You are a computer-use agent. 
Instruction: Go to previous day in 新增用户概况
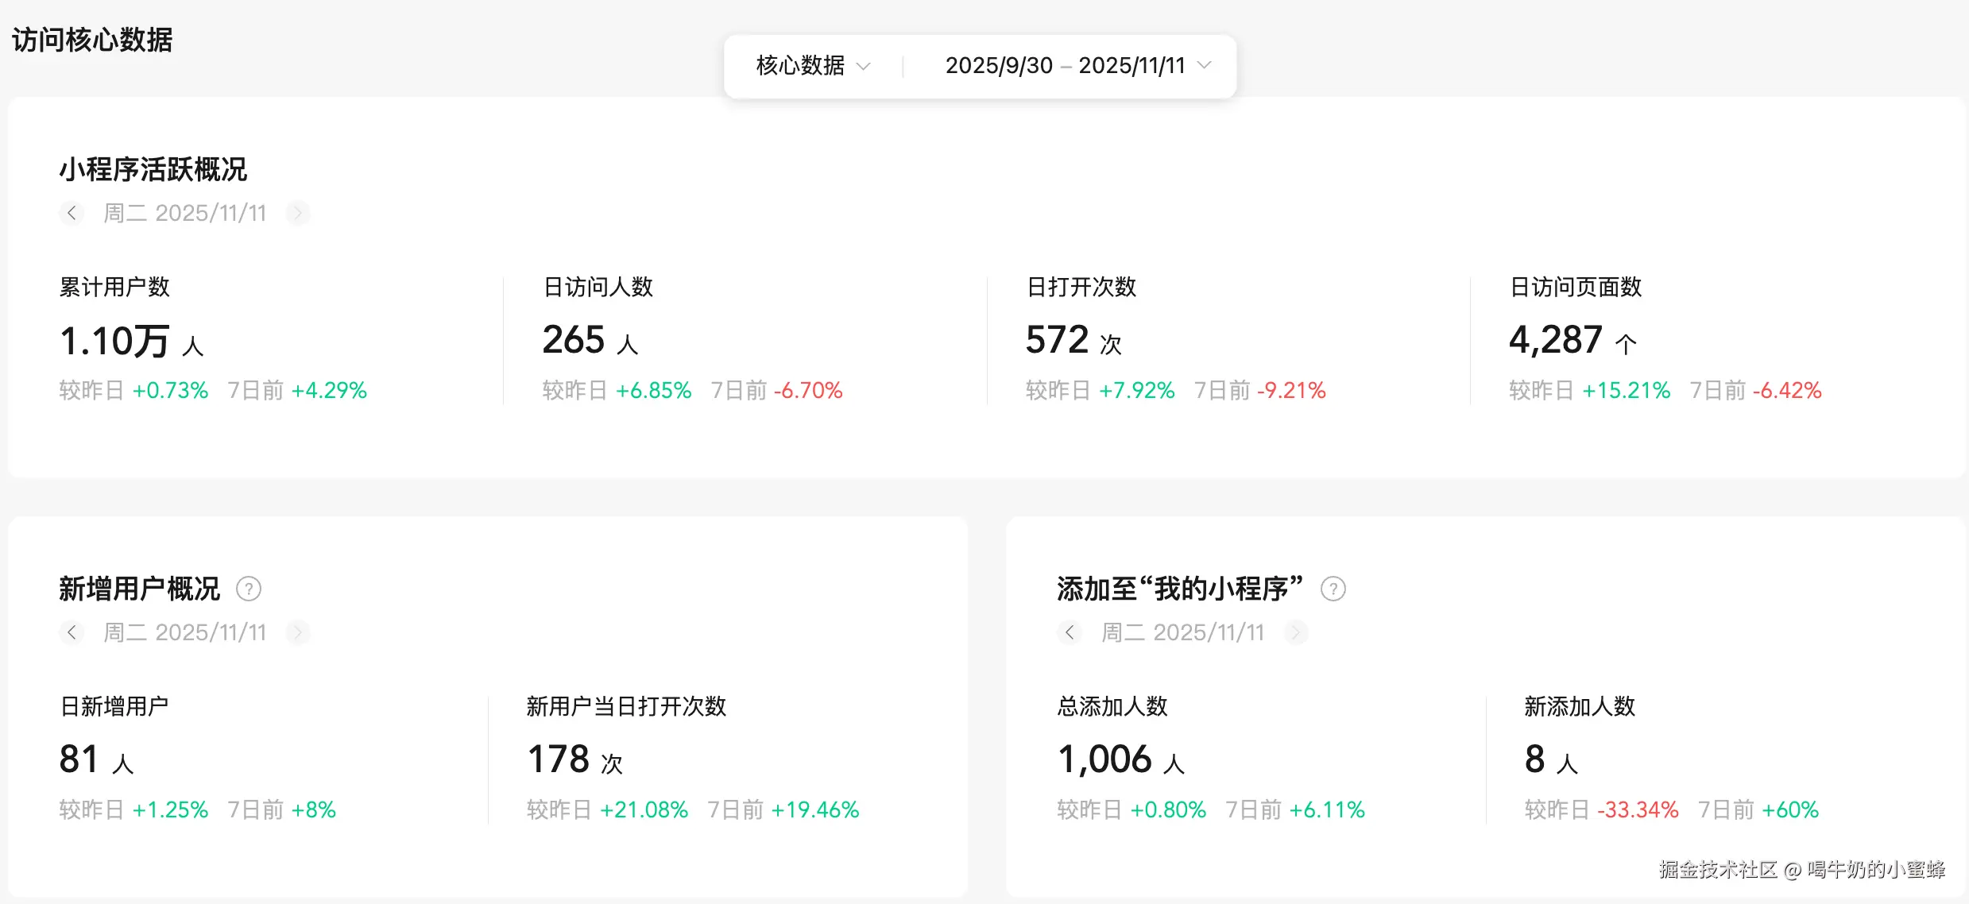72,632
